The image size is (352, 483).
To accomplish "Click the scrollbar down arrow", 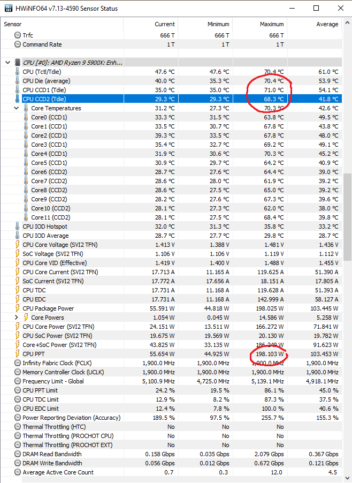I will [x=347, y=478].
